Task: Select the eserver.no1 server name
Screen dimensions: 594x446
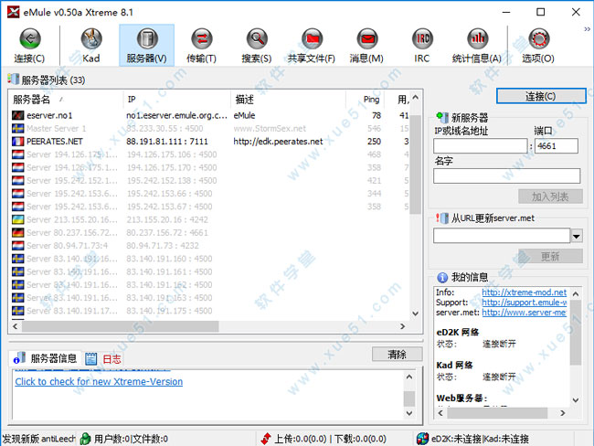Action: (49, 115)
